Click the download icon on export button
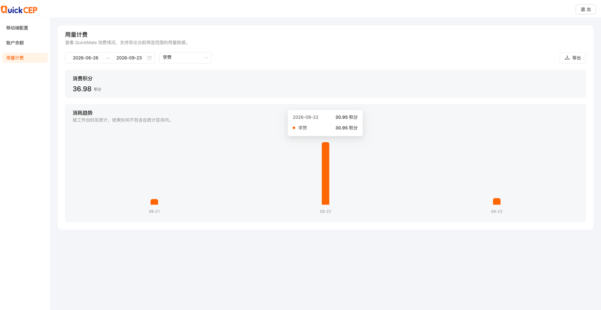The image size is (601, 310). click(x=567, y=58)
